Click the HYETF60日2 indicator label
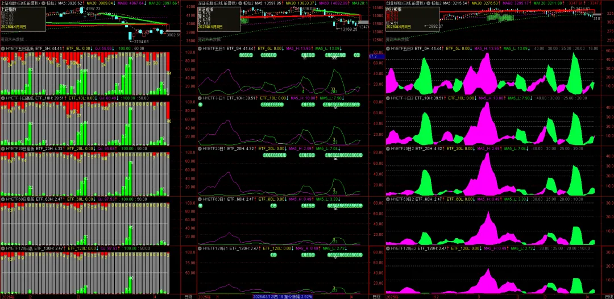This screenshot has width=614, height=299. tap(402, 199)
